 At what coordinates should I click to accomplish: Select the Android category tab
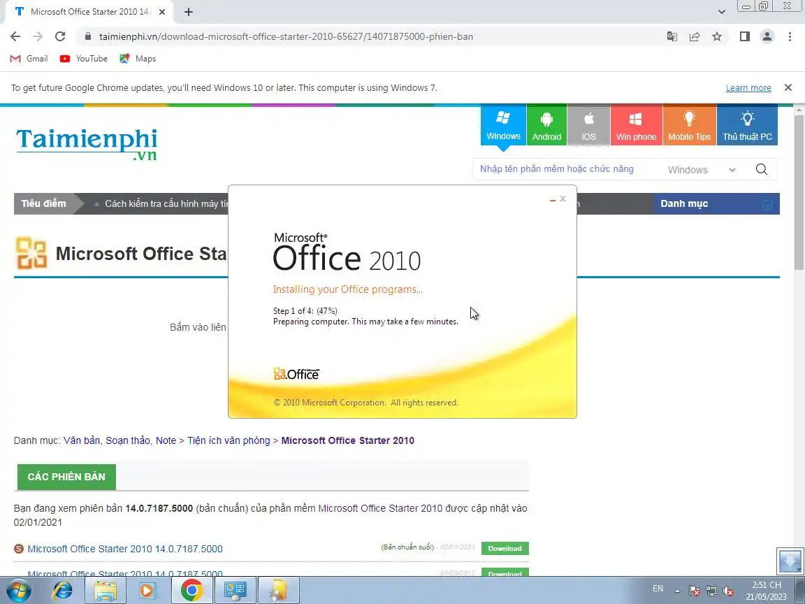546,125
